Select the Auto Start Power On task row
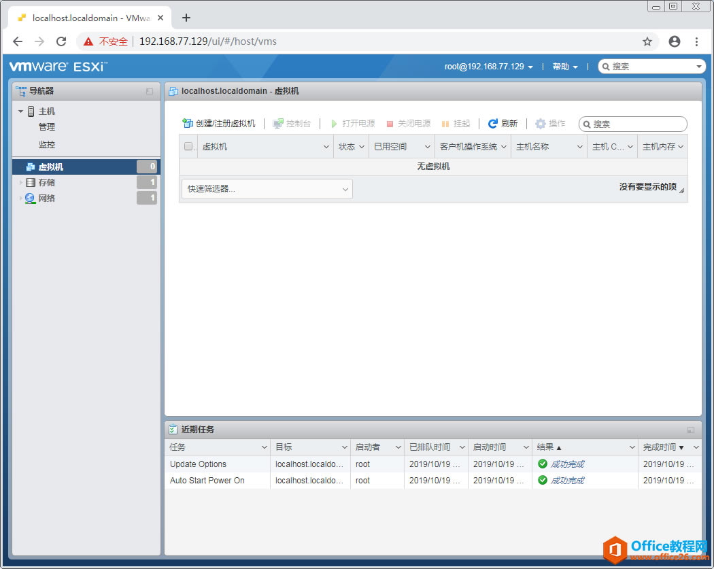This screenshot has height=569, width=714. coord(432,480)
